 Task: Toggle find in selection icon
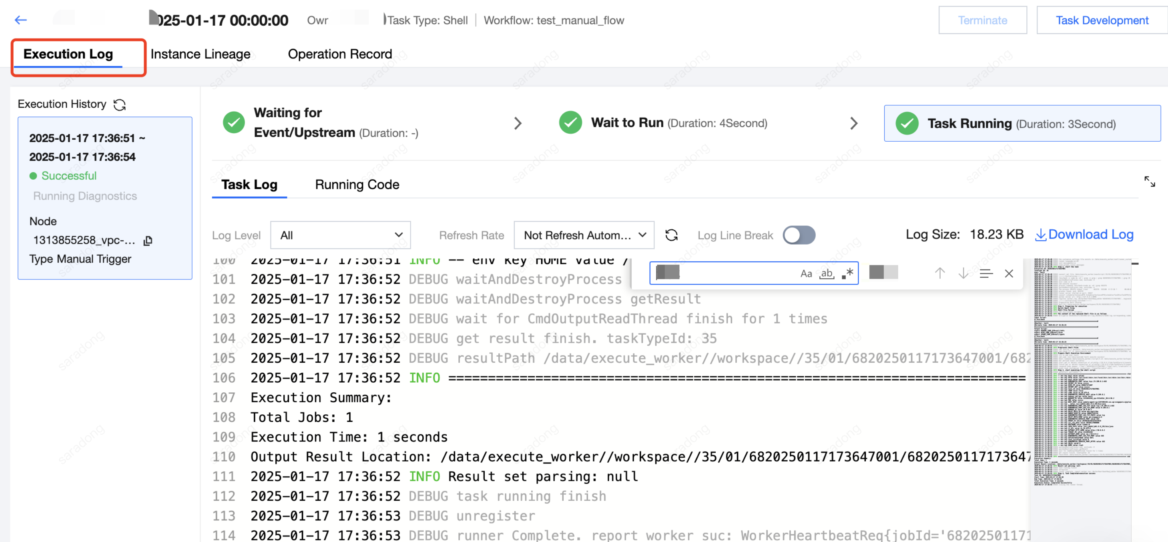986,273
